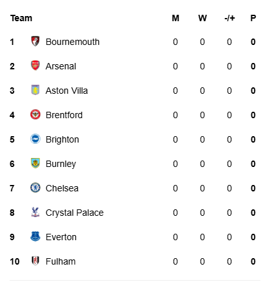Click the Everton club crest
Image resolution: width=270 pixels, height=289 pixels.
pos(35,236)
